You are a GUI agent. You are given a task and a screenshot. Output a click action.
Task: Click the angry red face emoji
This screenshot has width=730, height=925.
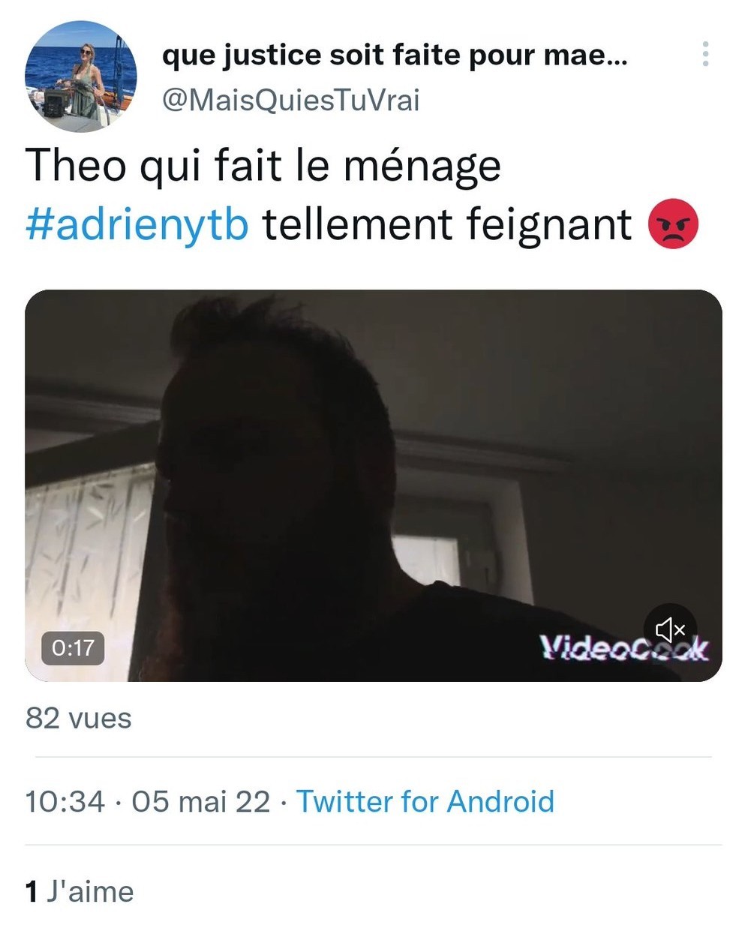[673, 224]
